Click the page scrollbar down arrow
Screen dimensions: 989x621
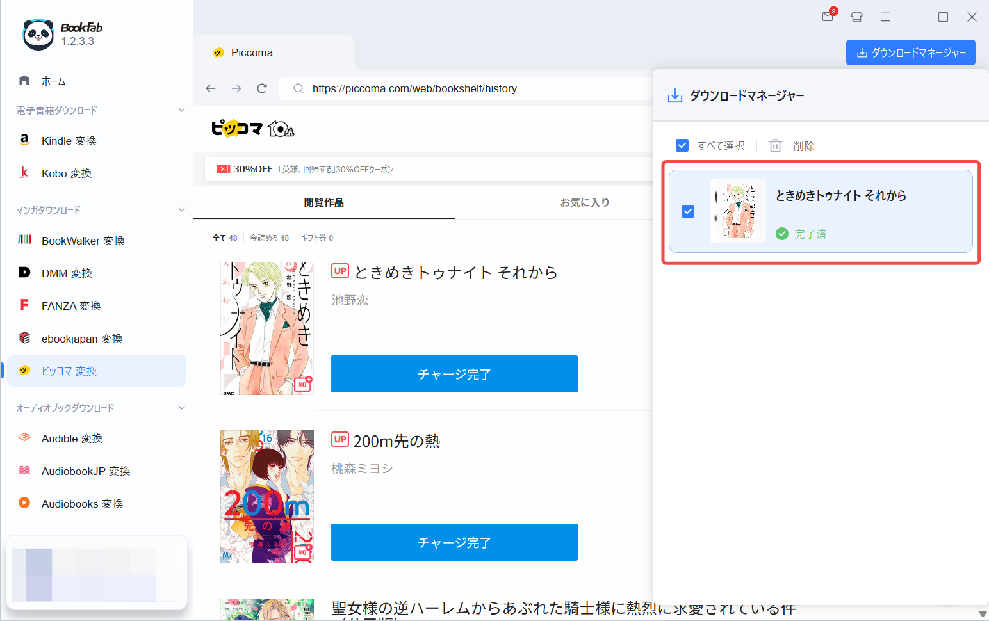pos(983,614)
